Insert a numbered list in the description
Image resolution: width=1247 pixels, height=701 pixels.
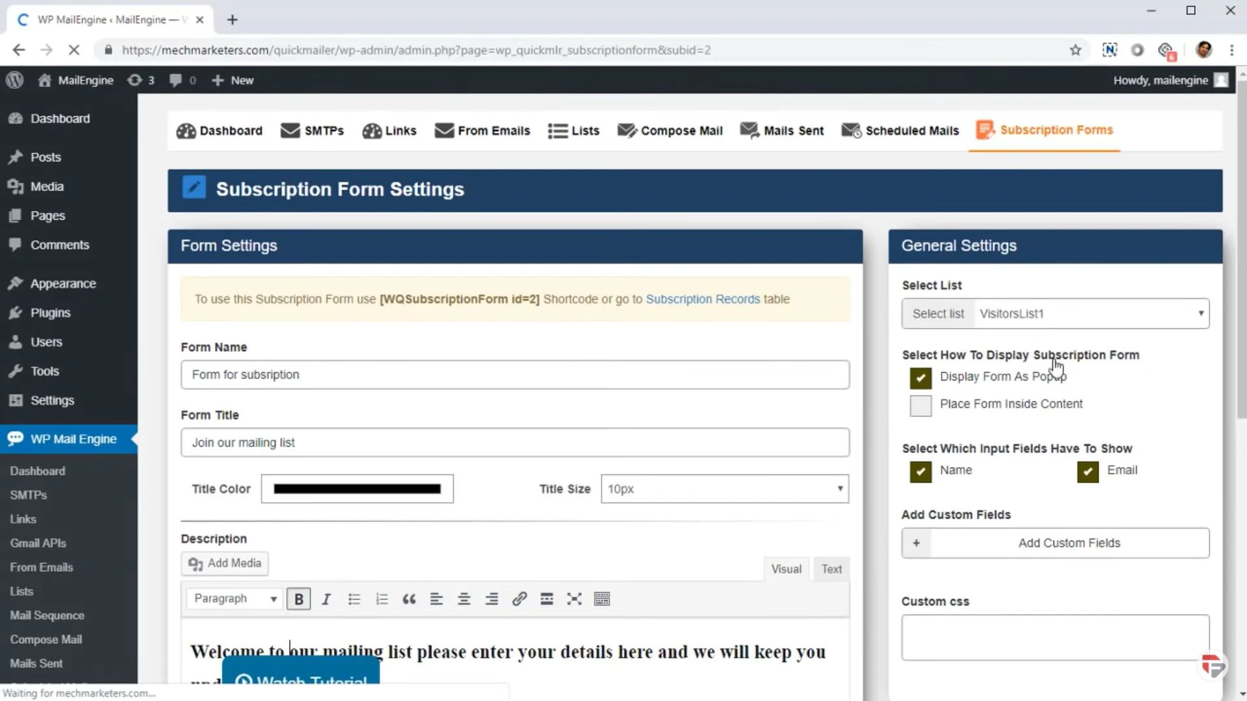[x=382, y=598]
